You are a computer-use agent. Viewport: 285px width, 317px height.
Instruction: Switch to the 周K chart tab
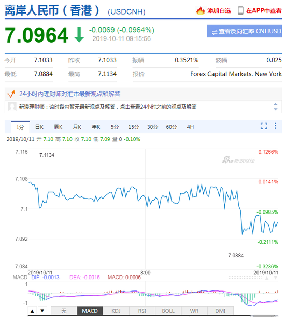click(x=58, y=127)
